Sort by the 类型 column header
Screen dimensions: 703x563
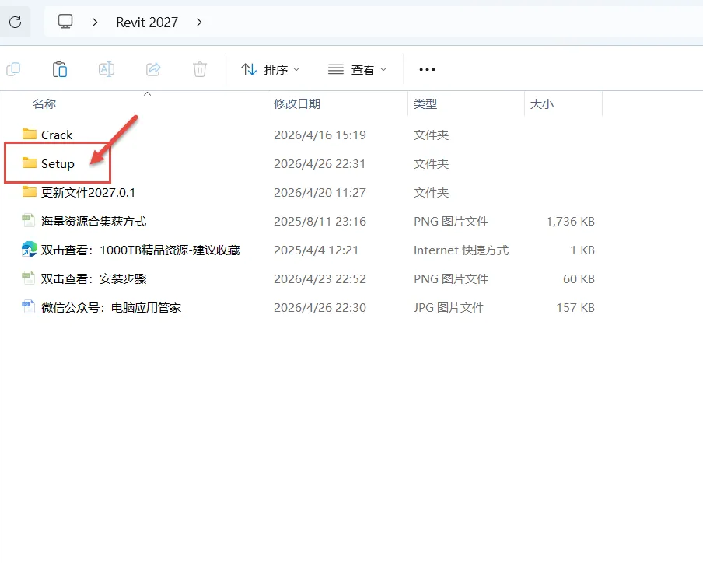425,104
